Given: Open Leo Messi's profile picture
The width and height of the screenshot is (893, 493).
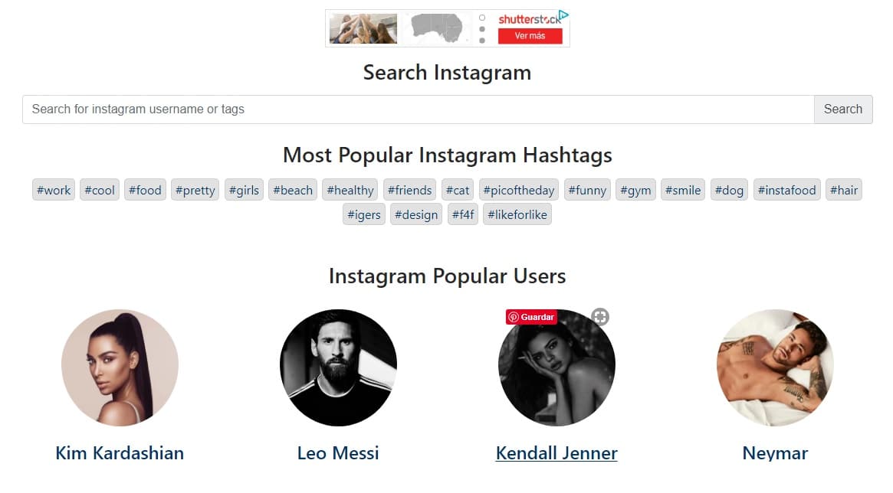Looking at the screenshot, I should tap(338, 367).
